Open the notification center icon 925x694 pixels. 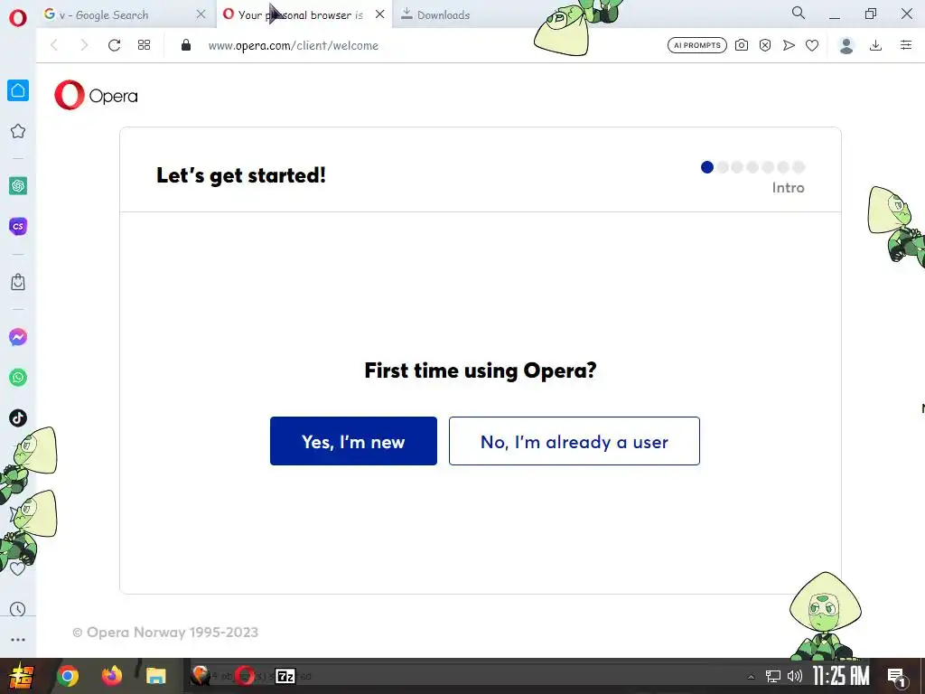coord(897,678)
